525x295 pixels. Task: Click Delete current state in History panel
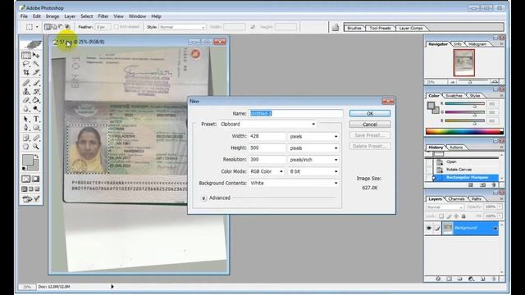(x=494, y=184)
